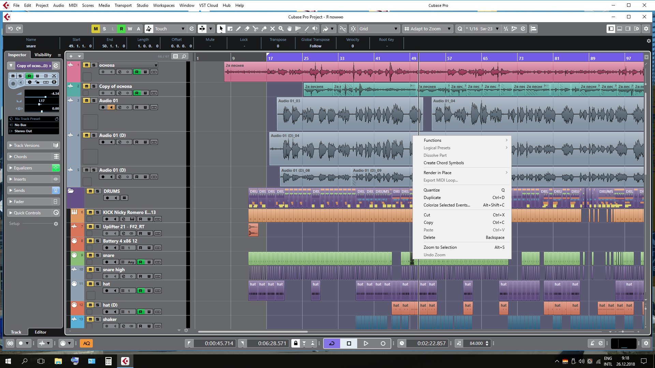Image resolution: width=655 pixels, height=368 pixels.
Task: Select the Zoom magnifier tool
Action: 281,29
